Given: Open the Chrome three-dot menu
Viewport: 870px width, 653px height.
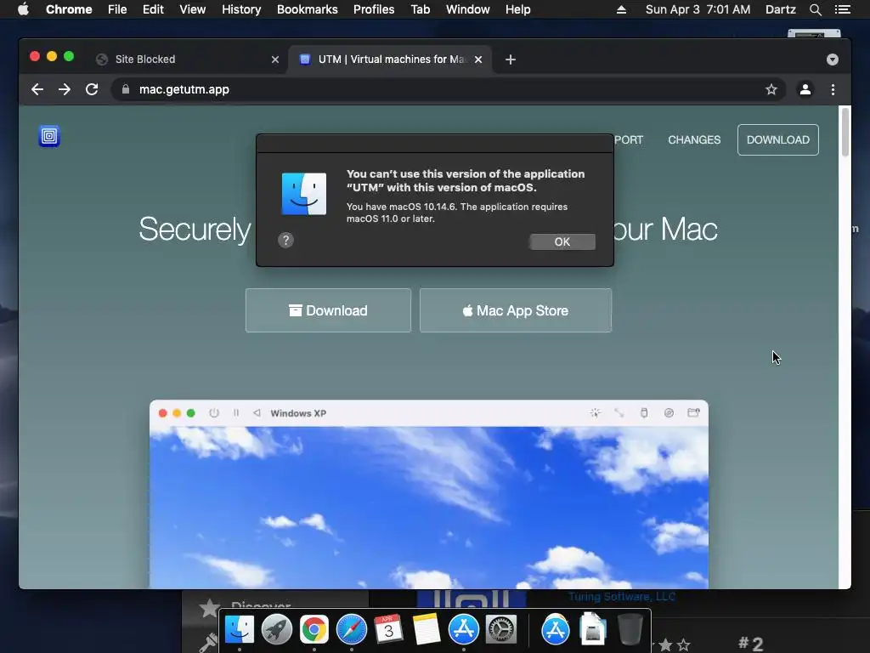Looking at the screenshot, I should [833, 89].
